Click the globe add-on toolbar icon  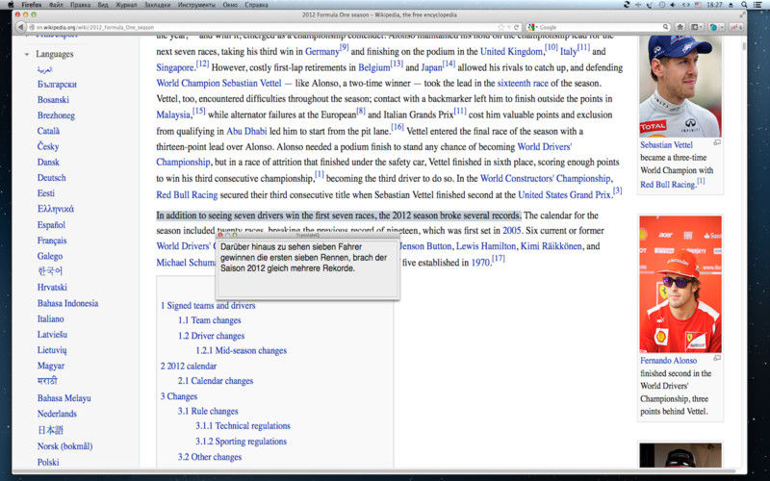point(713,28)
